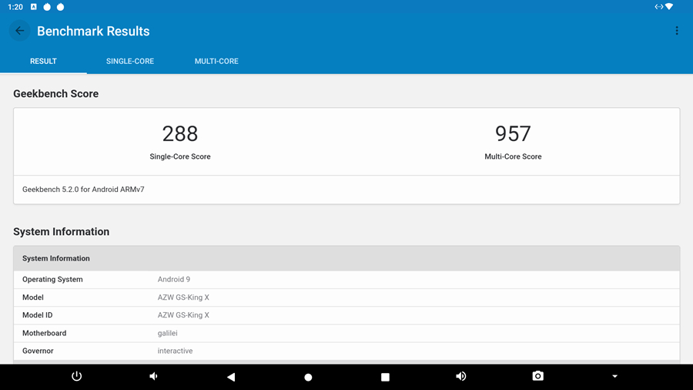
Task: Tap the second round notification icon
Action: pos(61,7)
